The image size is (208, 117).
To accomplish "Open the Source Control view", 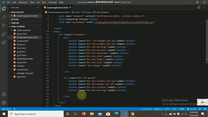I will pos(4,25).
